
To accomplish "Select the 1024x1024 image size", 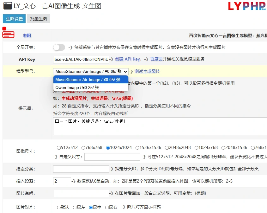I will 108,148.
